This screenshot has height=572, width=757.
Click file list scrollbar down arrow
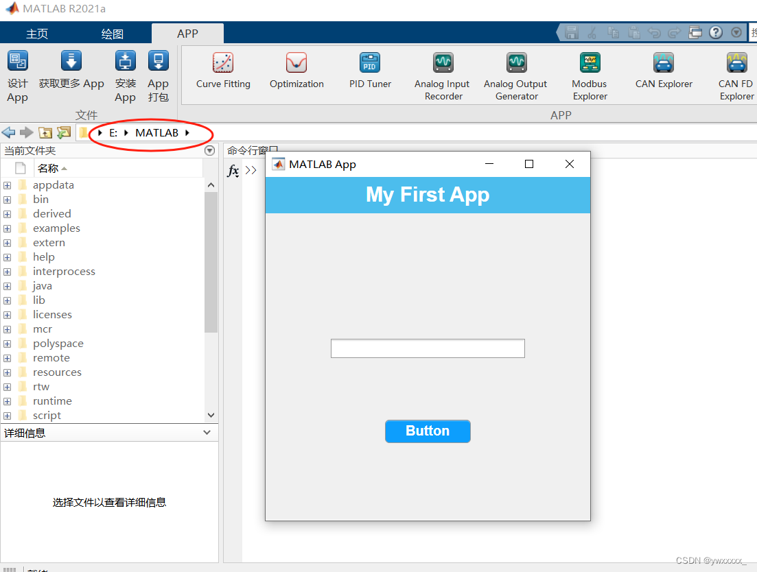coord(211,415)
